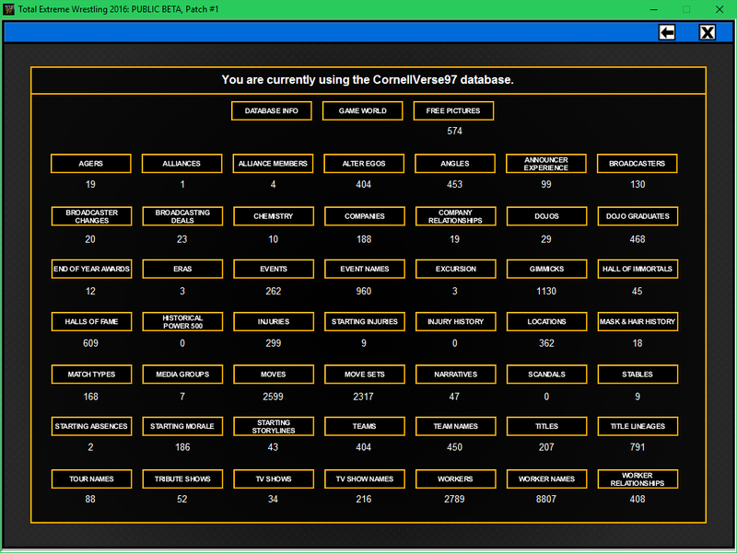Screen dimensions: 737x553
Task: Click the CornellVerse97 database heading text
Action: tap(368, 80)
